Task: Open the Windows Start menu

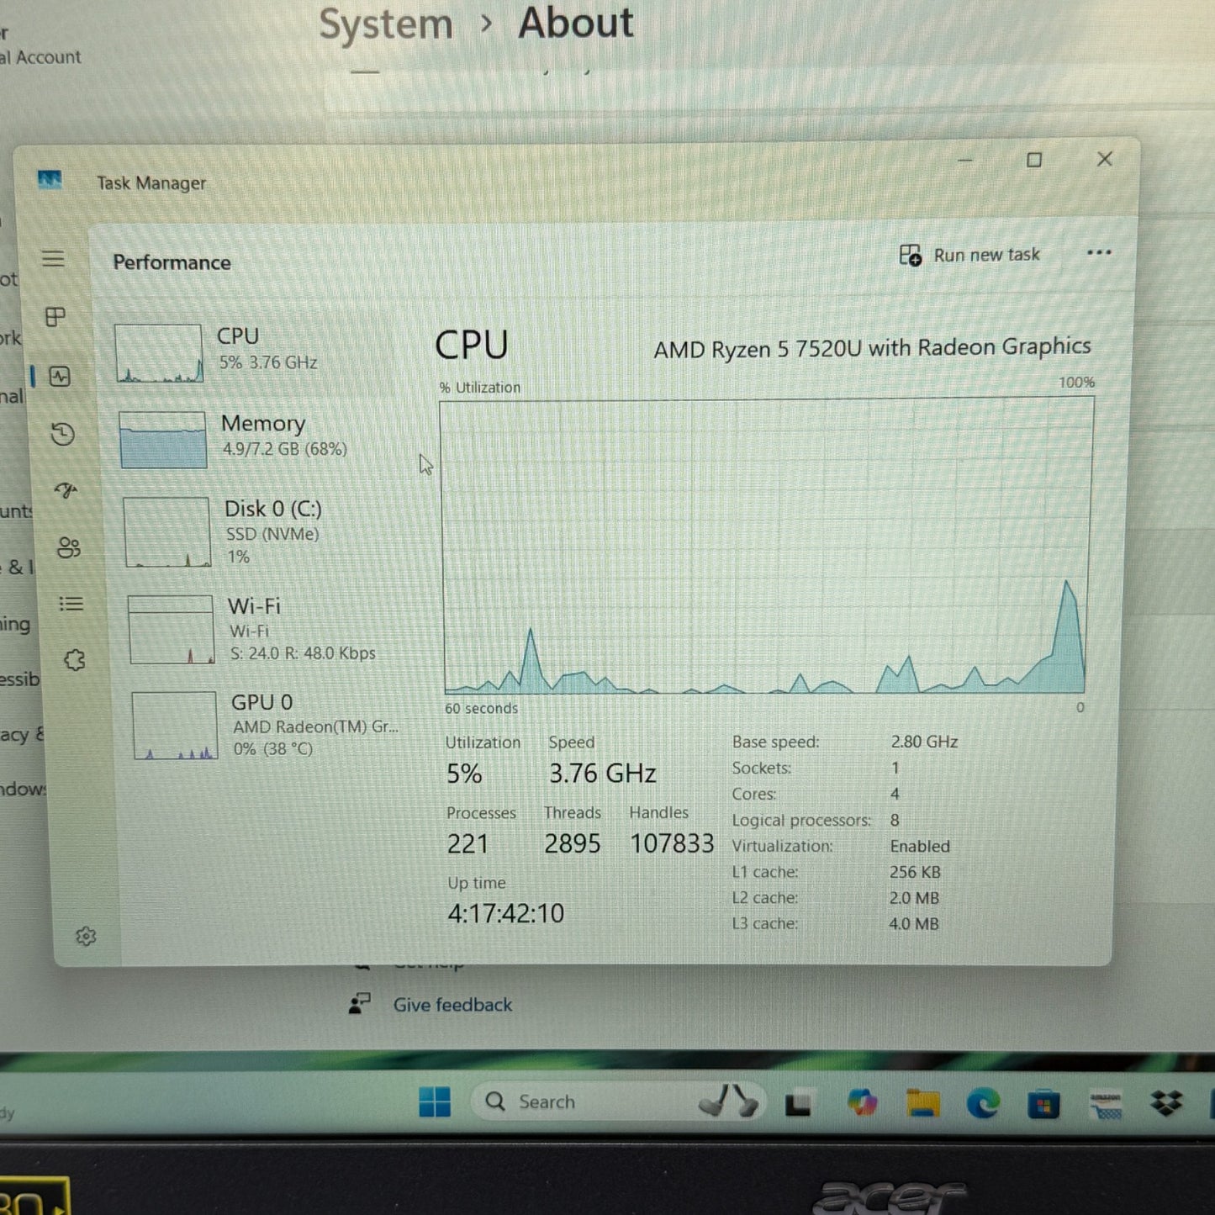Action: point(435,1101)
